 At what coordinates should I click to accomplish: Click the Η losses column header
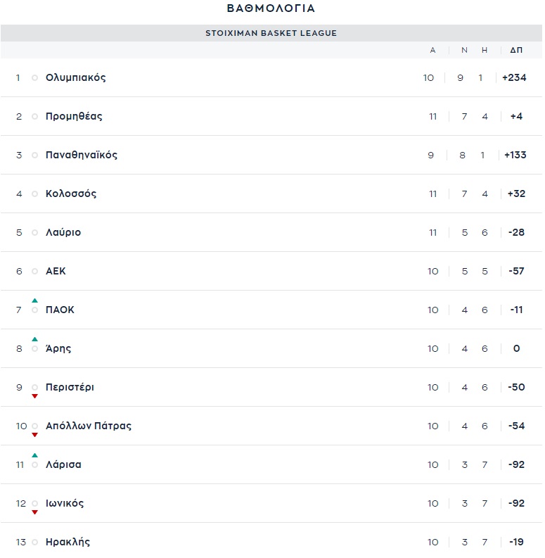coord(485,50)
